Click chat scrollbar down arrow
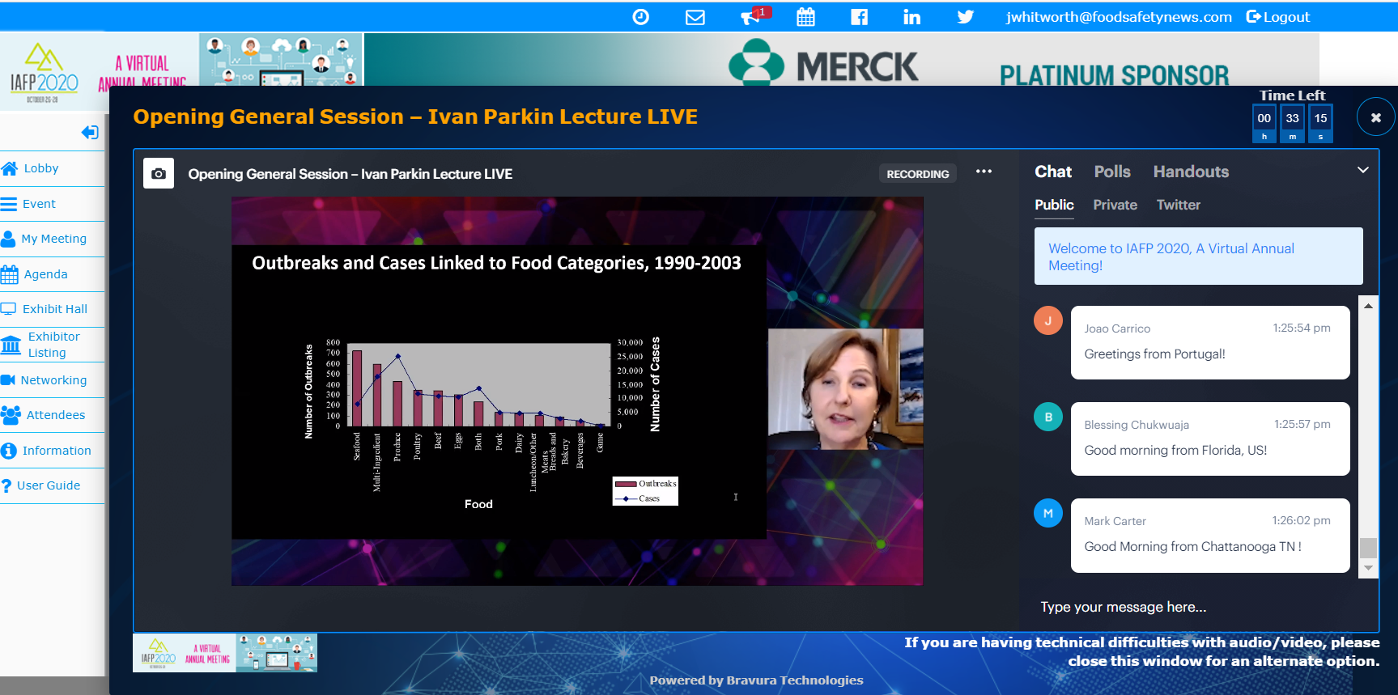The width and height of the screenshot is (1398, 695). point(1368,569)
